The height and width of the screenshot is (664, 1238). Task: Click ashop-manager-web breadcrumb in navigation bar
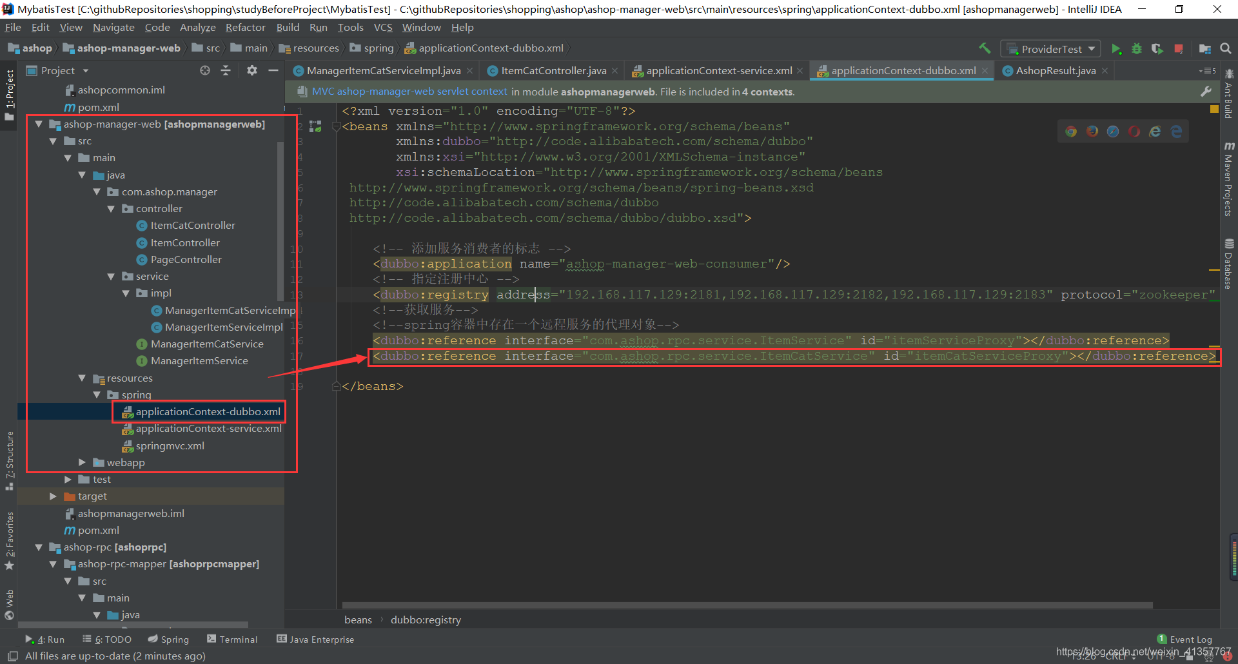point(122,48)
